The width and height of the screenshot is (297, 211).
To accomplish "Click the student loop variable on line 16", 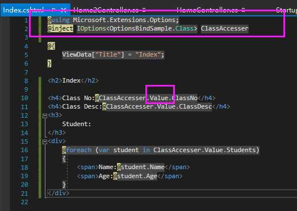I will point(126,150).
